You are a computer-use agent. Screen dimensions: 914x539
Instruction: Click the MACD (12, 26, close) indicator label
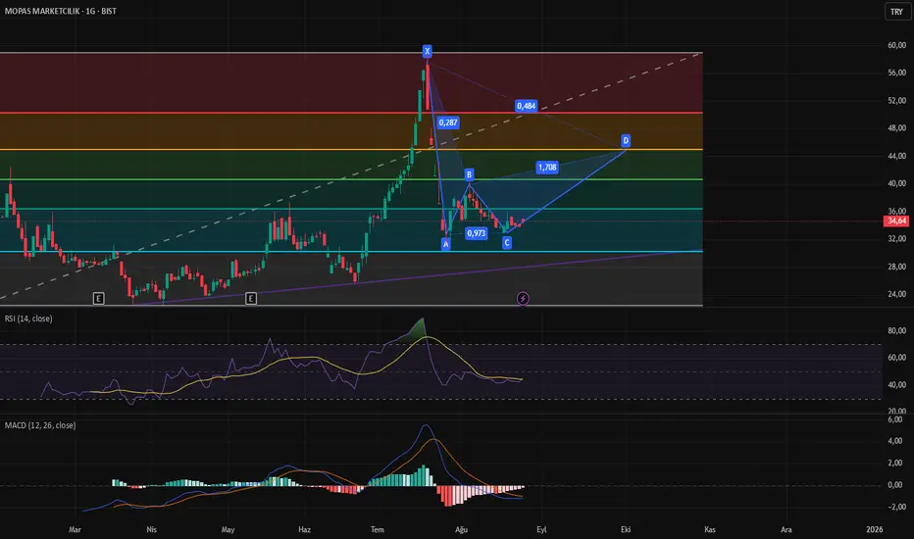pyautogui.click(x=40, y=425)
